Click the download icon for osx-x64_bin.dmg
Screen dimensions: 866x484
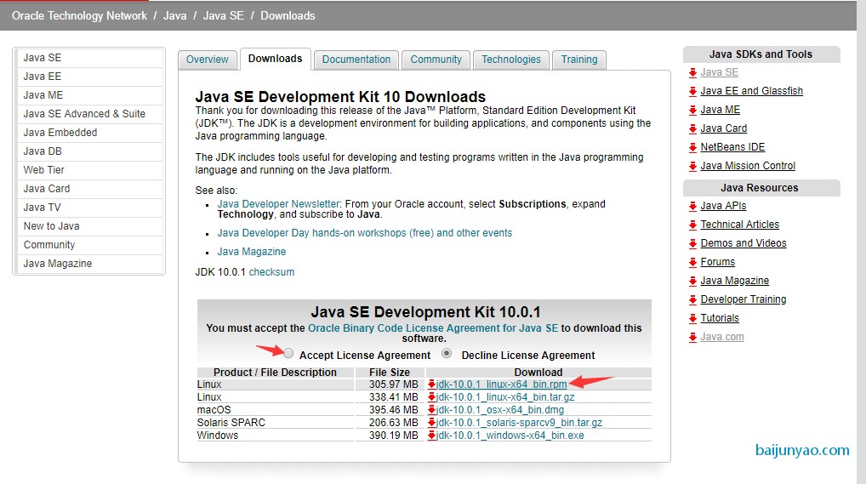pos(432,409)
